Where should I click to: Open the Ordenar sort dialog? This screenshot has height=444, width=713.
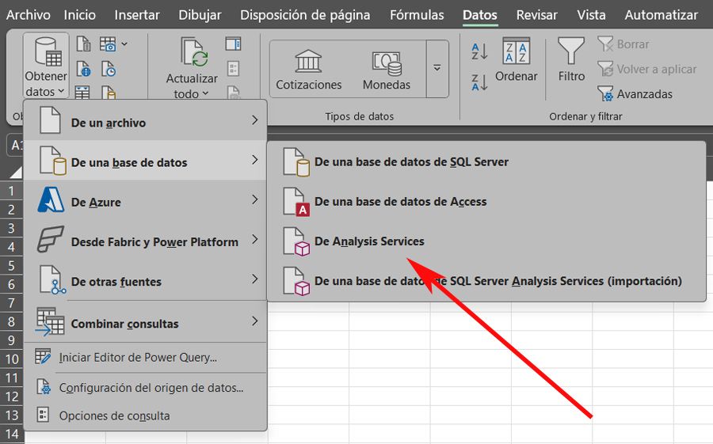pyautogui.click(x=516, y=60)
